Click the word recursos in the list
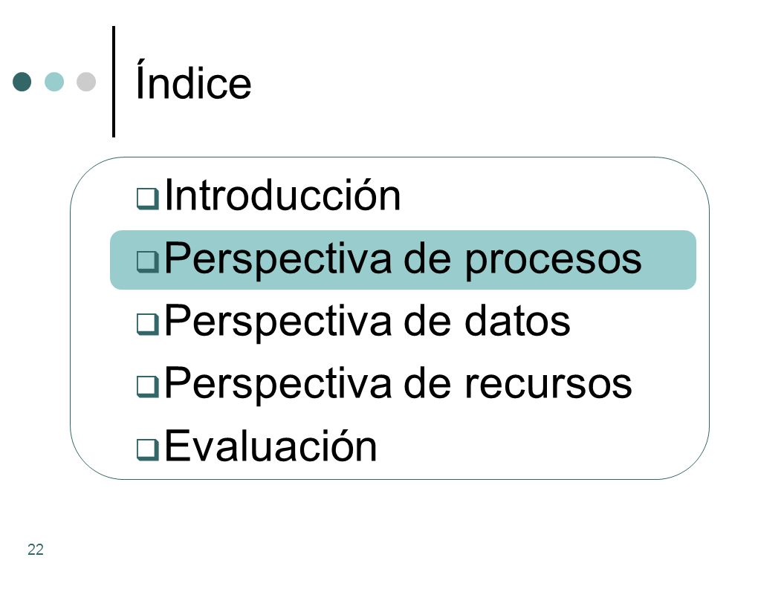Screen dimensions: 758x589 coord(548,385)
